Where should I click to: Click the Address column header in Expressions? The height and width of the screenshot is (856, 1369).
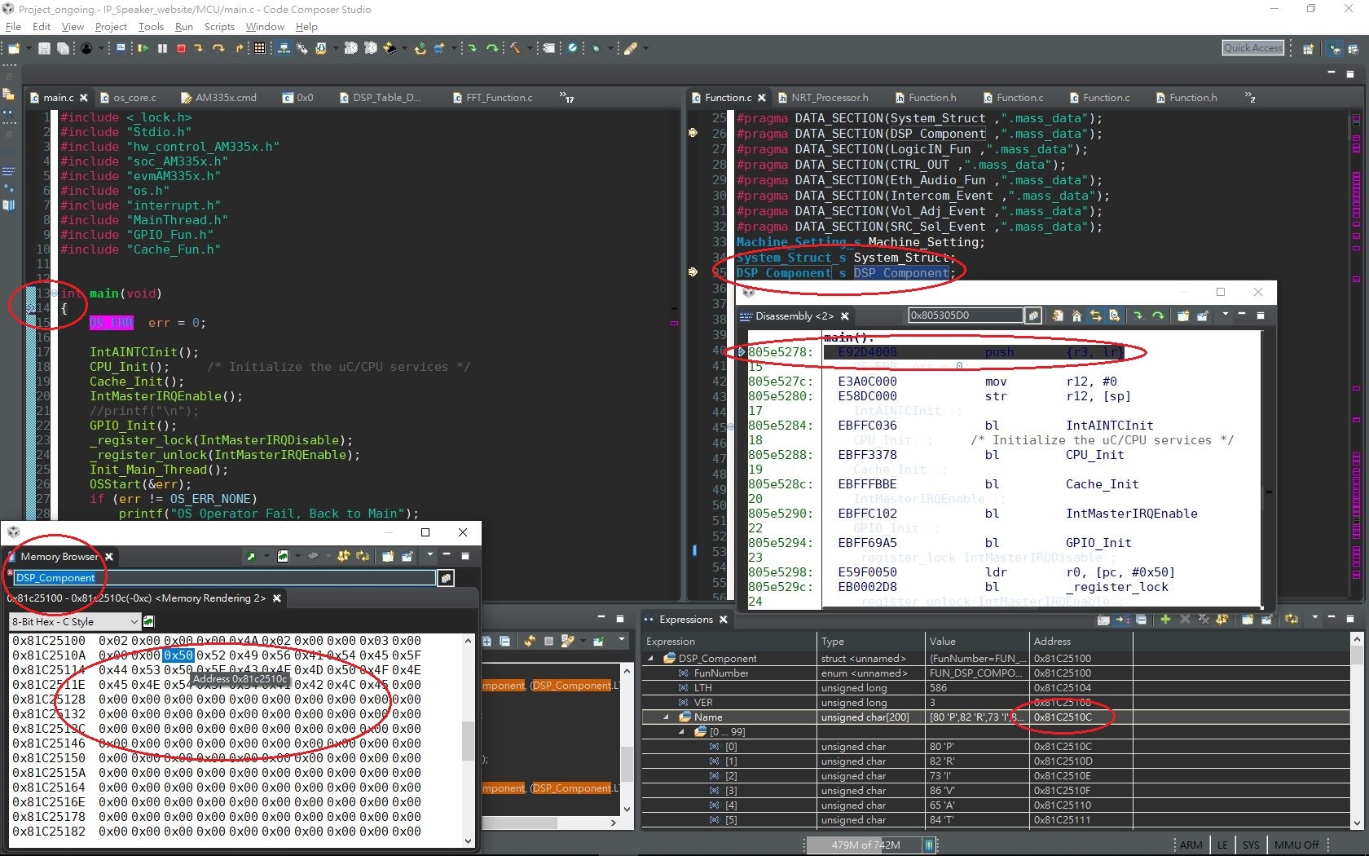click(x=1080, y=642)
